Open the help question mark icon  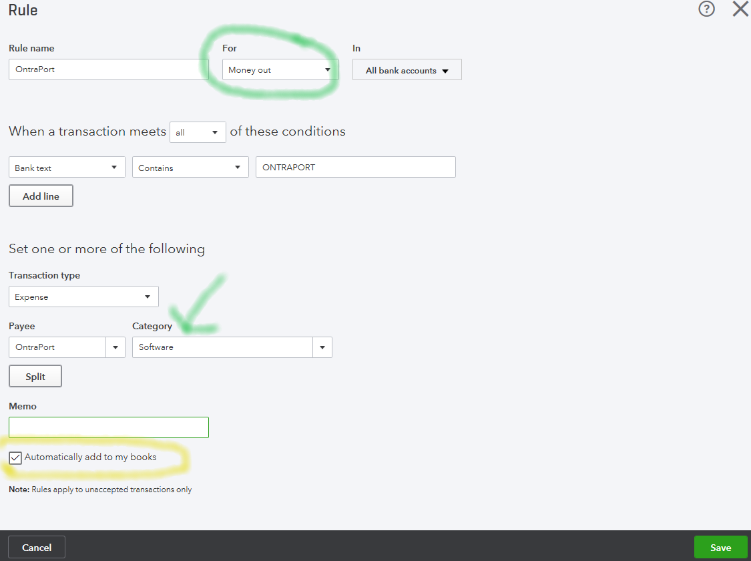click(x=706, y=9)
